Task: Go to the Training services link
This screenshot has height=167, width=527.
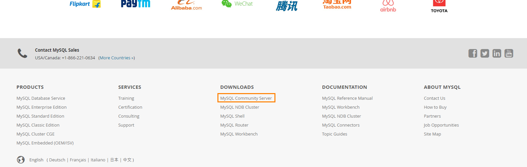Action: click(x=126, y=98)
